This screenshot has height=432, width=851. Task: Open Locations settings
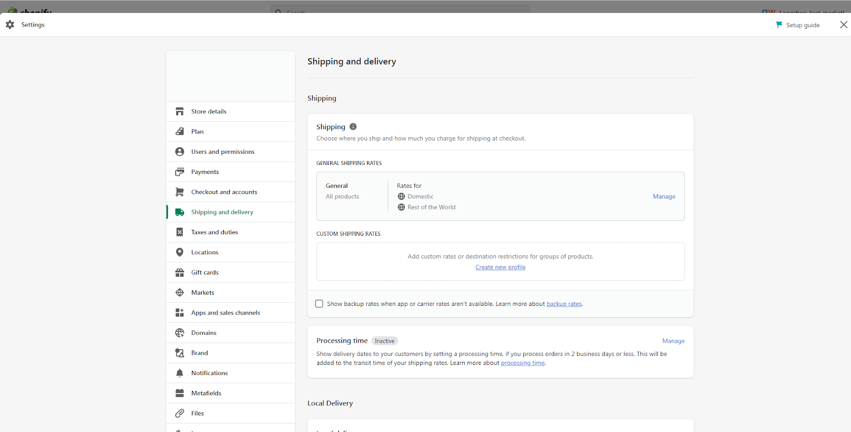coord(231,252)
